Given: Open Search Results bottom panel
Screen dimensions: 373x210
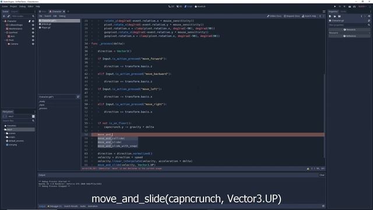Looking at the screenshot, I should pos(71,206).
